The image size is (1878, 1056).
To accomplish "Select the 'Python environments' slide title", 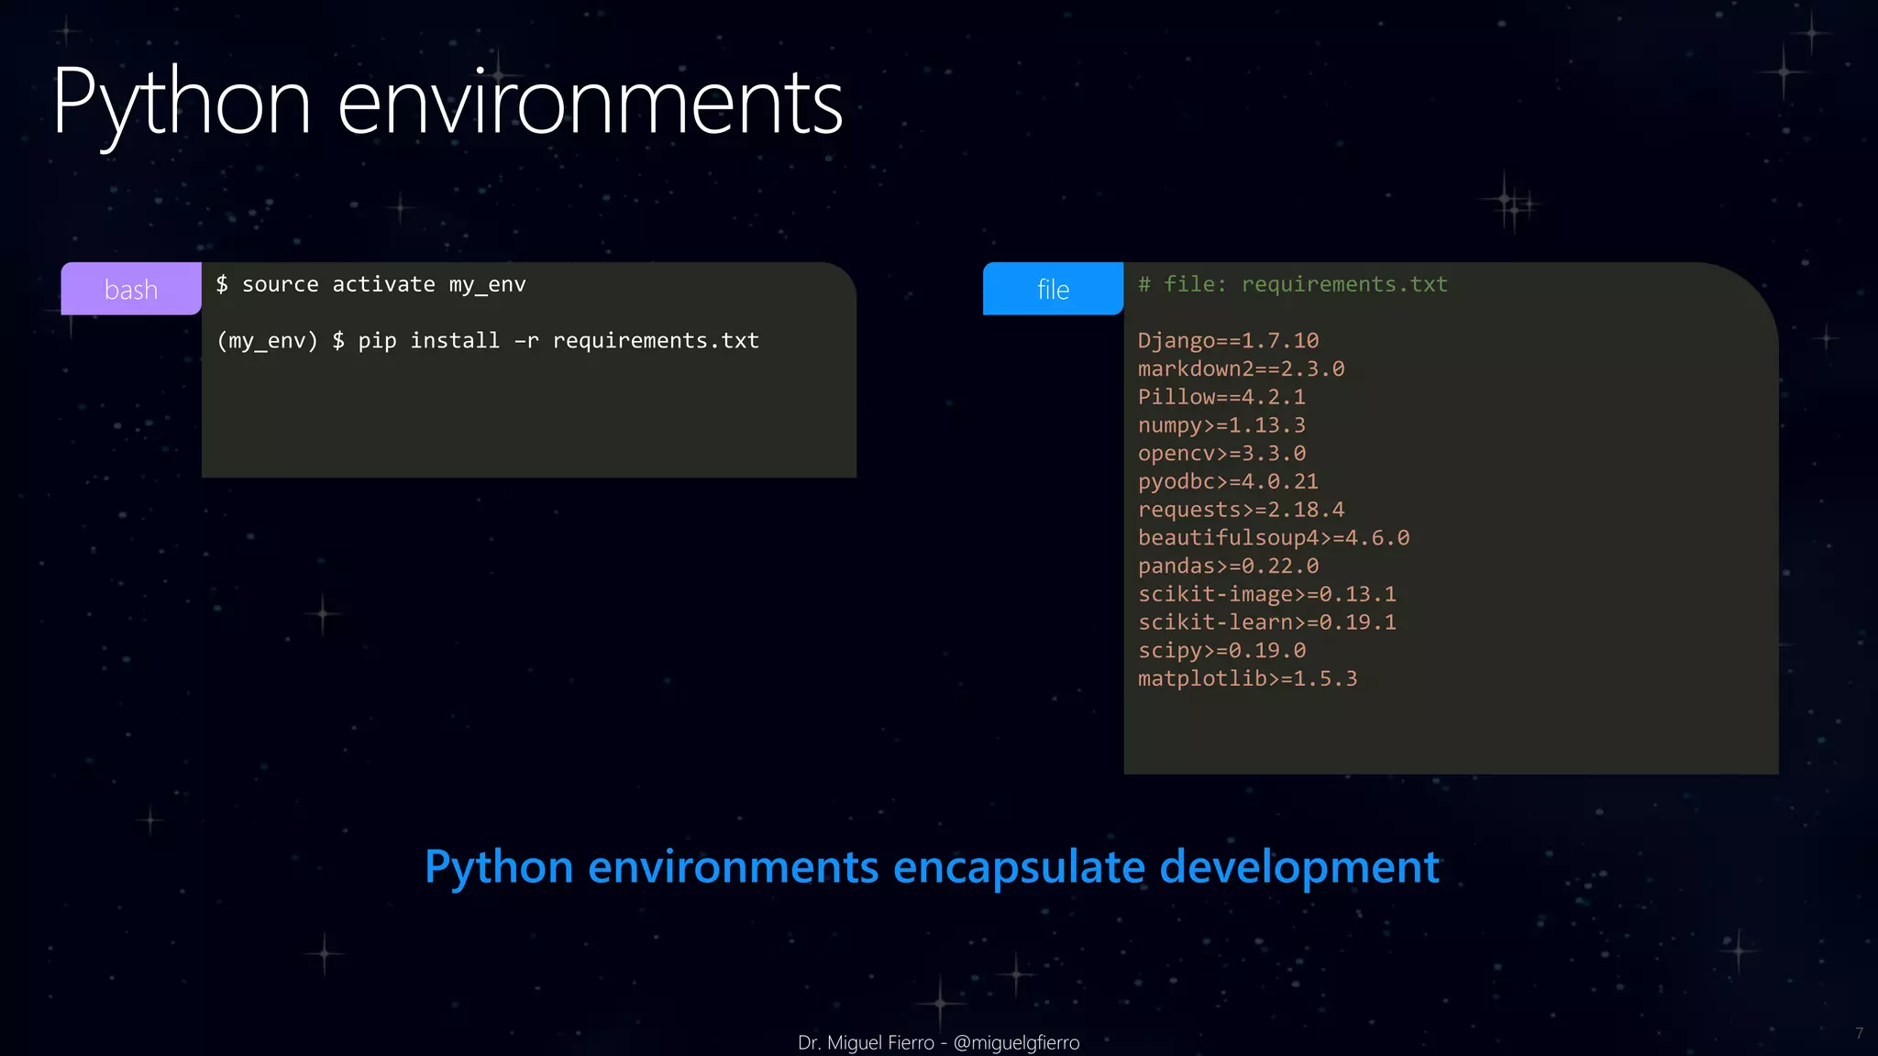I will (447, 104).
